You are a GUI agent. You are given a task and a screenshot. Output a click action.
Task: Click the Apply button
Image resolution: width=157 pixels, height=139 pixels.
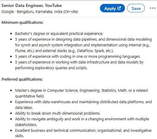click(x=112, y=8)
